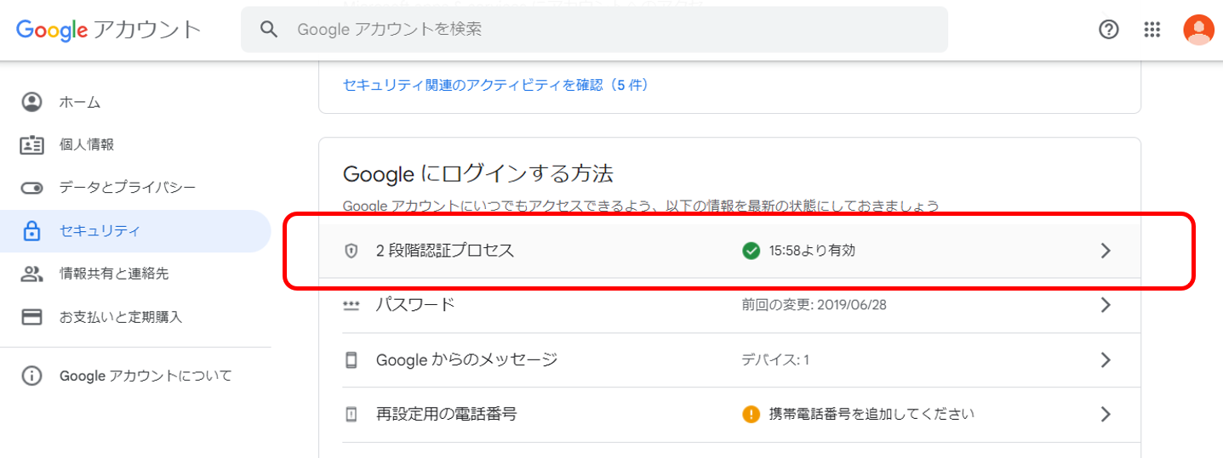The width and height of the screenshot is (1223, 458).
Task: Click the Google からのメッセージ phone icon
Action: [x=351, y=360]
